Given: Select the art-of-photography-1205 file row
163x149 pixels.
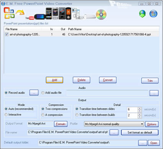Looking at the screenshot, I should click(82, 34).
